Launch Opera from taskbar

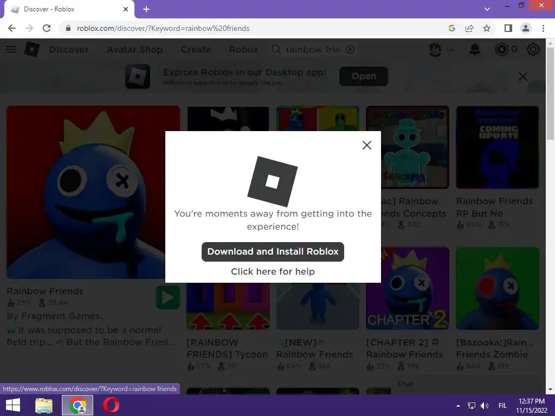[111, 405]
